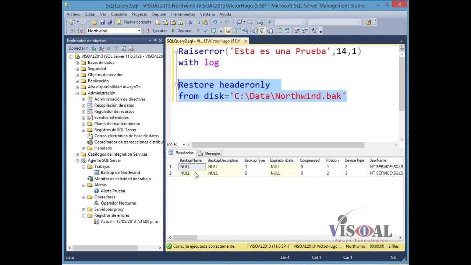Select Results to Grid mode icon
The width and height of the screenshot is (471, 265).
click(263, 31)
